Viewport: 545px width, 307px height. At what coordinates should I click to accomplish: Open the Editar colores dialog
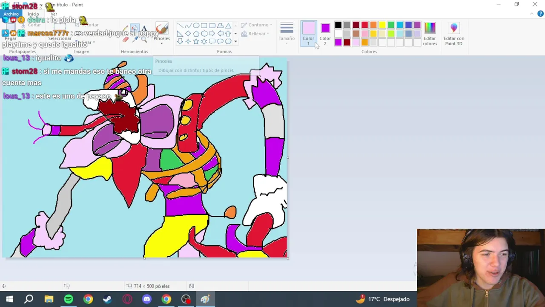tap(430, 34)
